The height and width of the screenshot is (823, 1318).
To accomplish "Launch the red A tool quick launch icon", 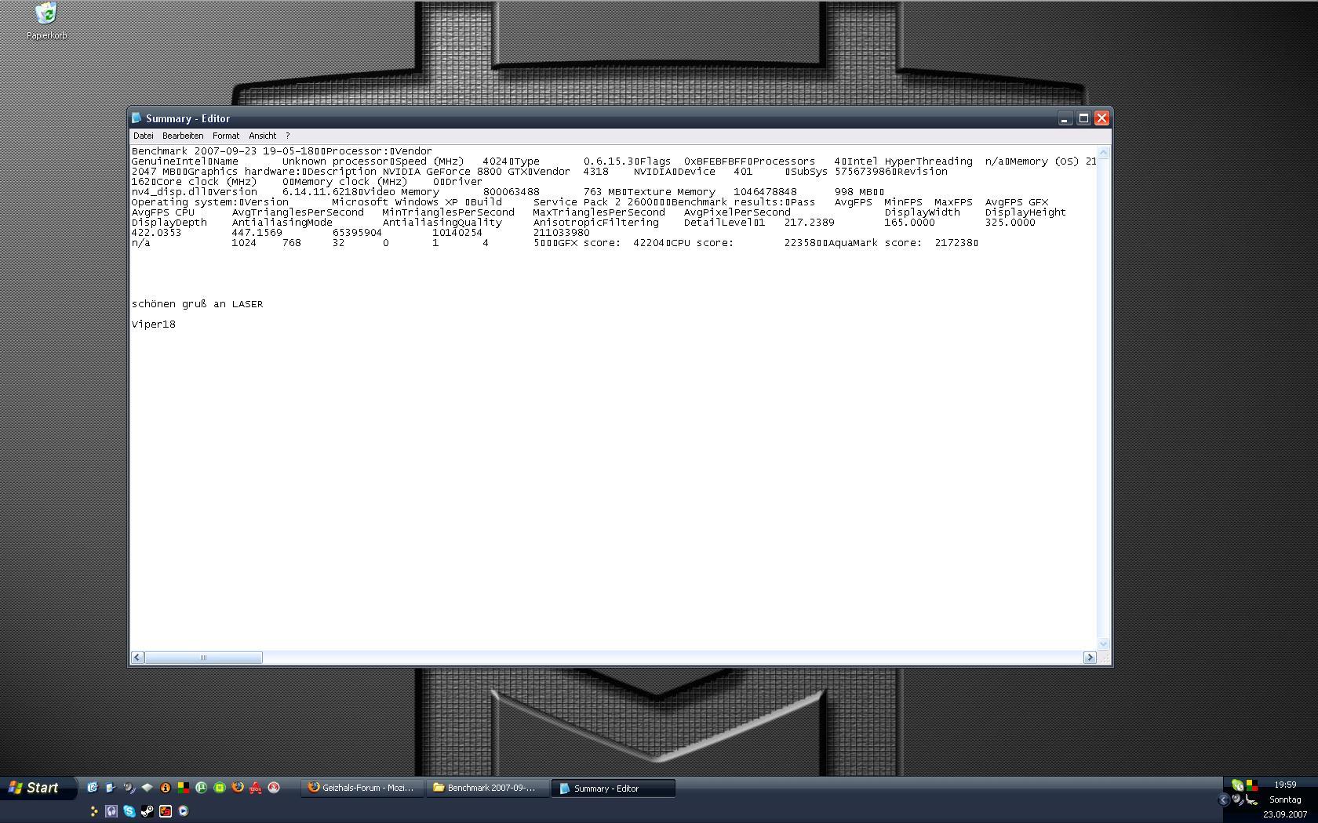I will tap(256, 787).
